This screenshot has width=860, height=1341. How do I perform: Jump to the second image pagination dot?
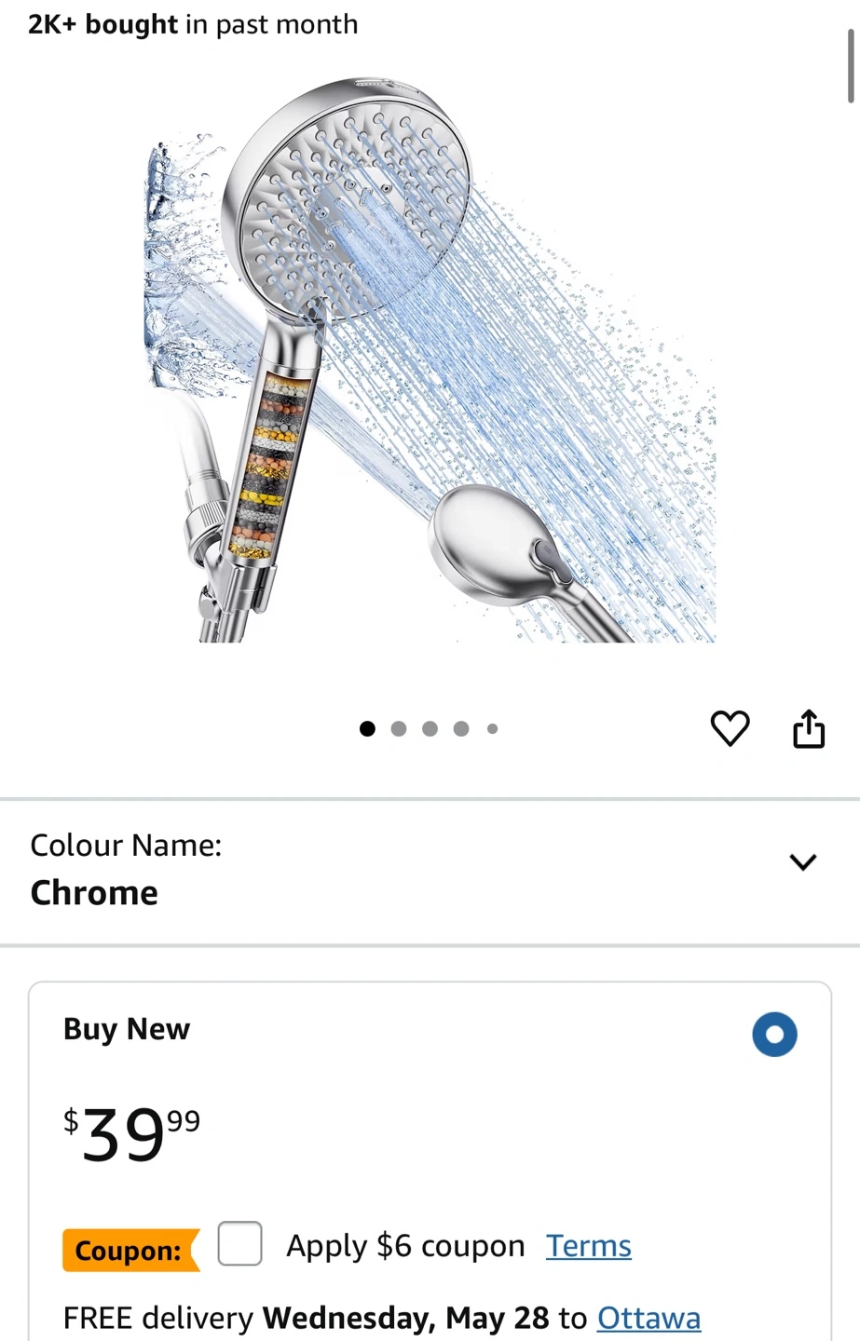click(399, 728)
